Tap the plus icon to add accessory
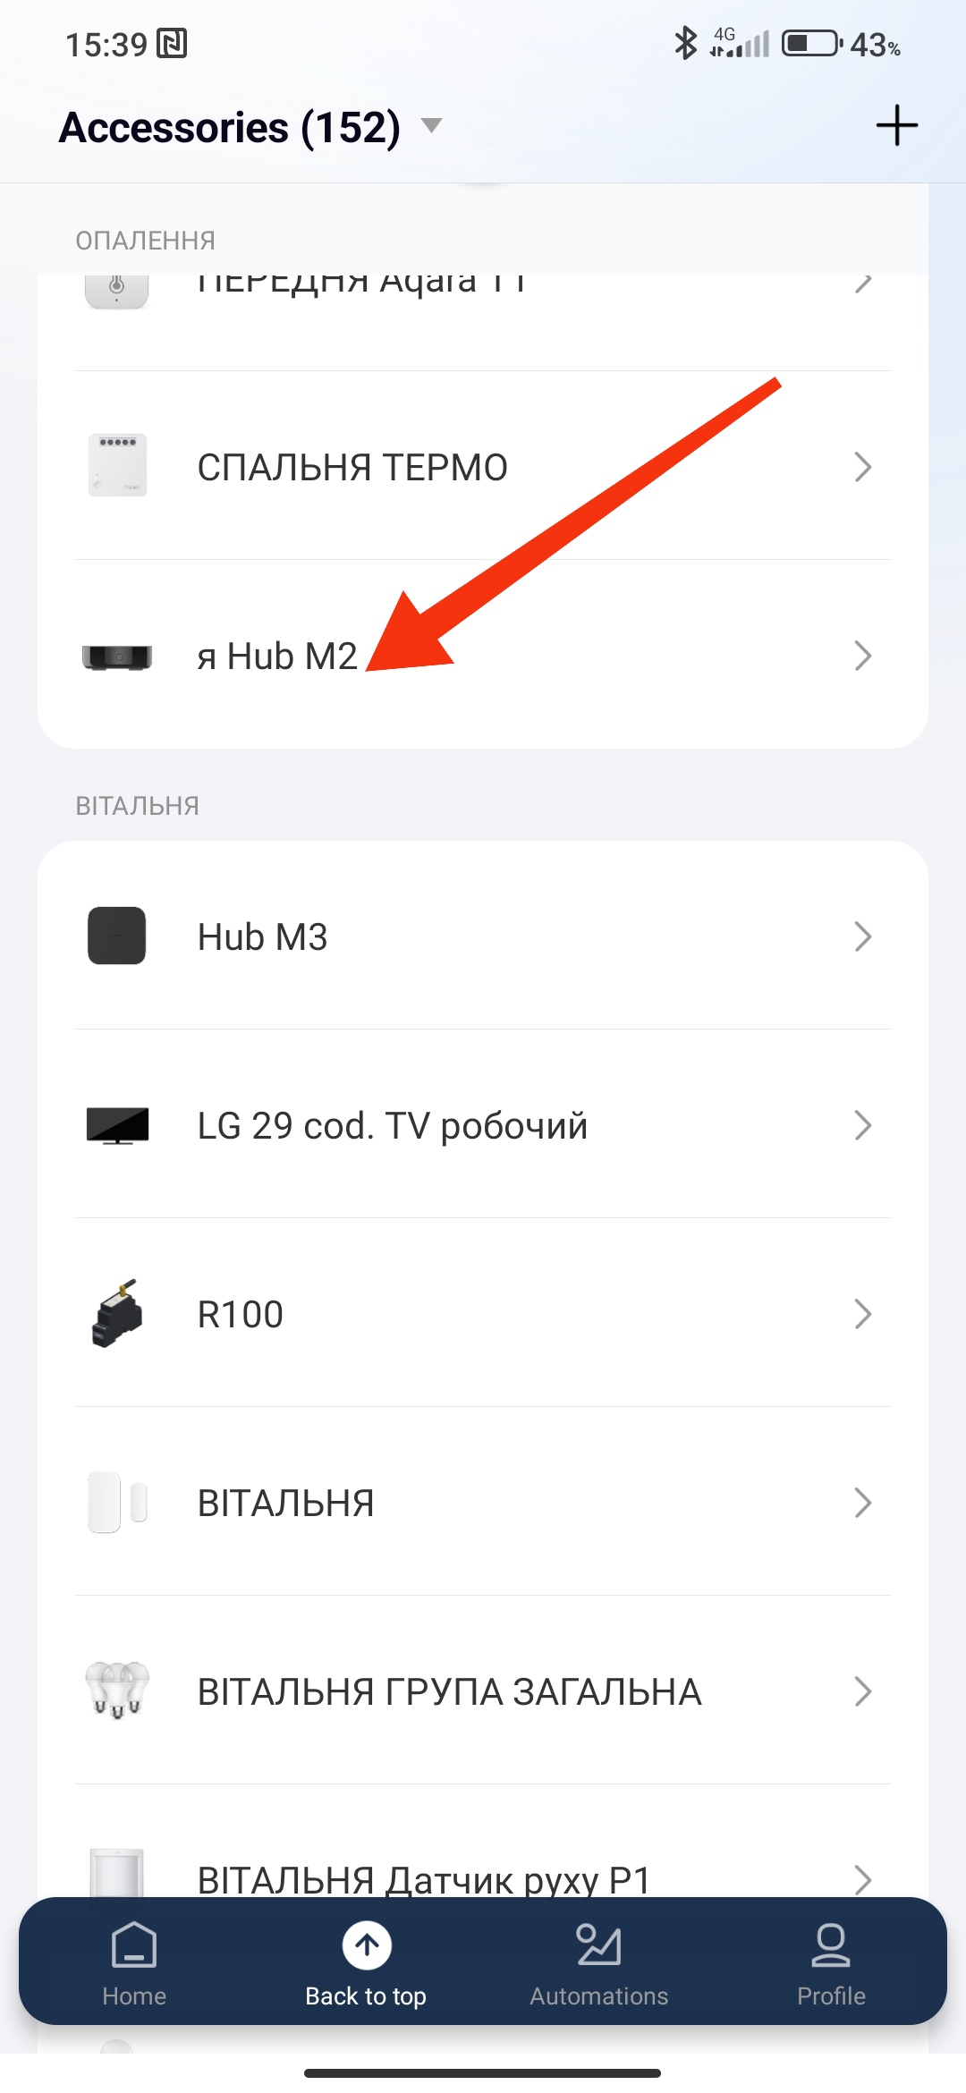This screenshot has height=2093, width=966. [896, 125]
